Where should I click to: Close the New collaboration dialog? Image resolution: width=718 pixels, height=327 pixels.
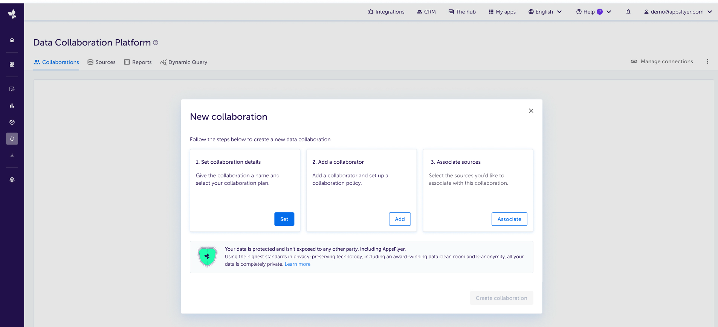[x=531, y=111]
